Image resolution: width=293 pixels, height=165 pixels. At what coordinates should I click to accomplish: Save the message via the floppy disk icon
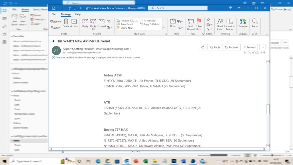pyautogui.click(x=54, y=8)
